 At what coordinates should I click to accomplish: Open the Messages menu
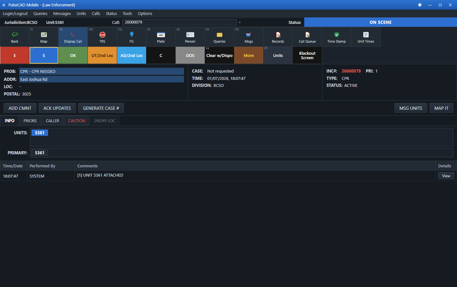[62, 13]
